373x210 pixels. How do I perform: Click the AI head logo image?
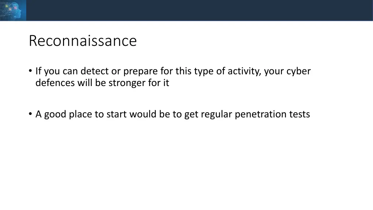[x=13, y=10]
